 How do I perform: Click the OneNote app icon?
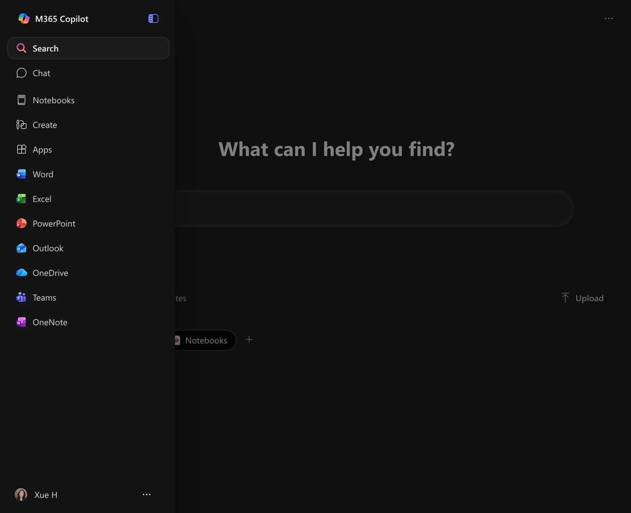(21, 322)
